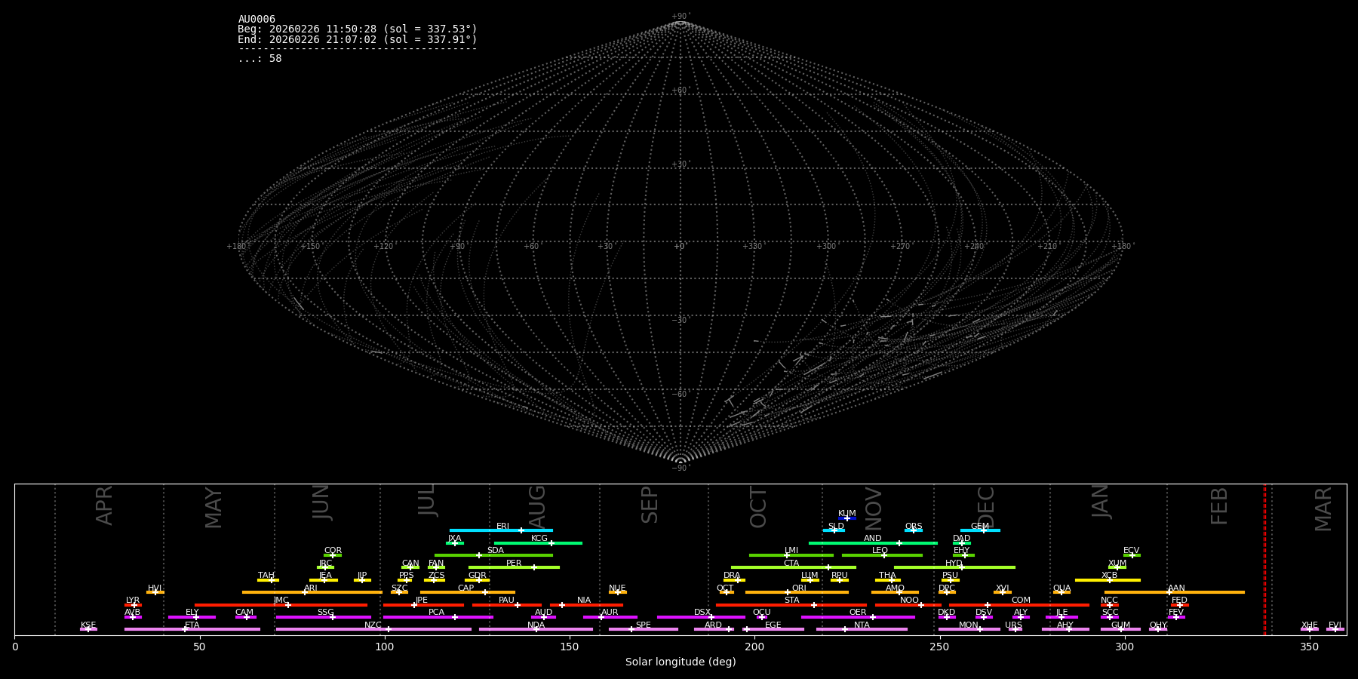This screenshot has width=1358, height=679.
Task: Select the DEC month label
Action: coord(987,507)
